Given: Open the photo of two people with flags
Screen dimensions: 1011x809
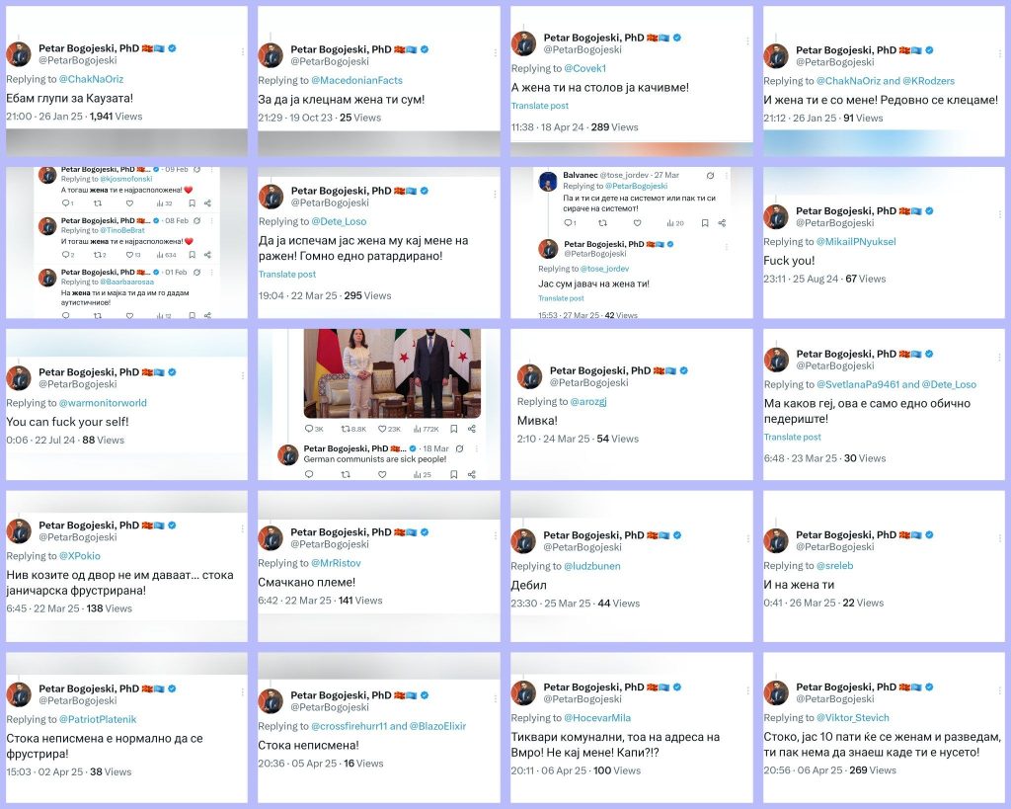Looking at the screenshot, I should (x=392, y=372).
